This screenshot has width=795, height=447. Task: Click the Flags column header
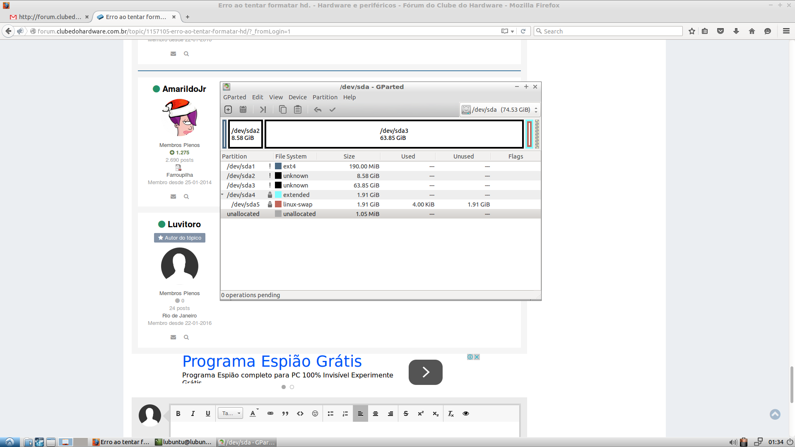click(x=516, y=156)
